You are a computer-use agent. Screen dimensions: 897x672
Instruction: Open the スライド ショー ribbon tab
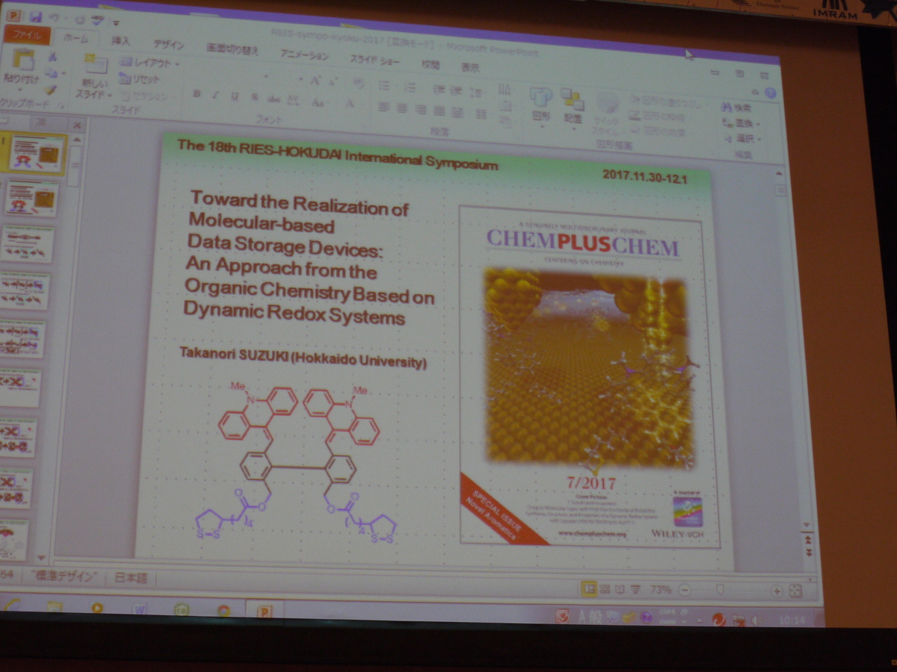tap(374, 60)
